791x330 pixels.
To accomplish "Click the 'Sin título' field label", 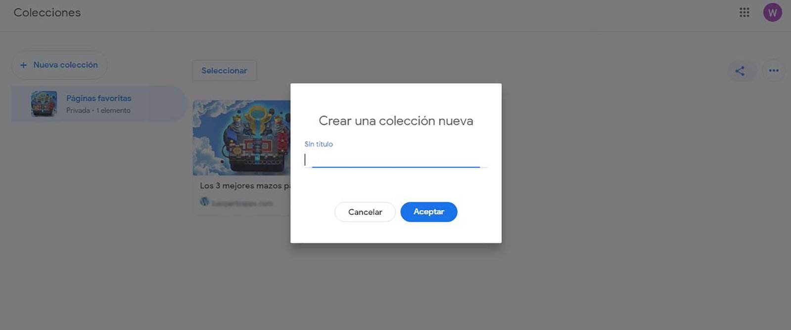I will coord(319,144).
